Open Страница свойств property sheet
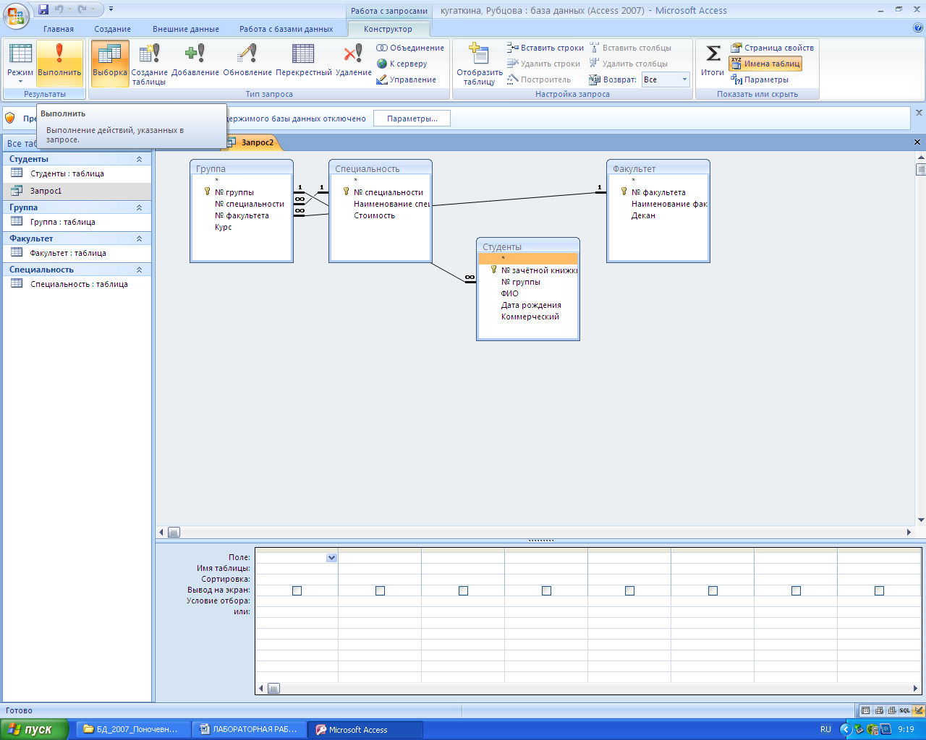The width and height of the screenshot is (926, 740). (x=772, y=48)
